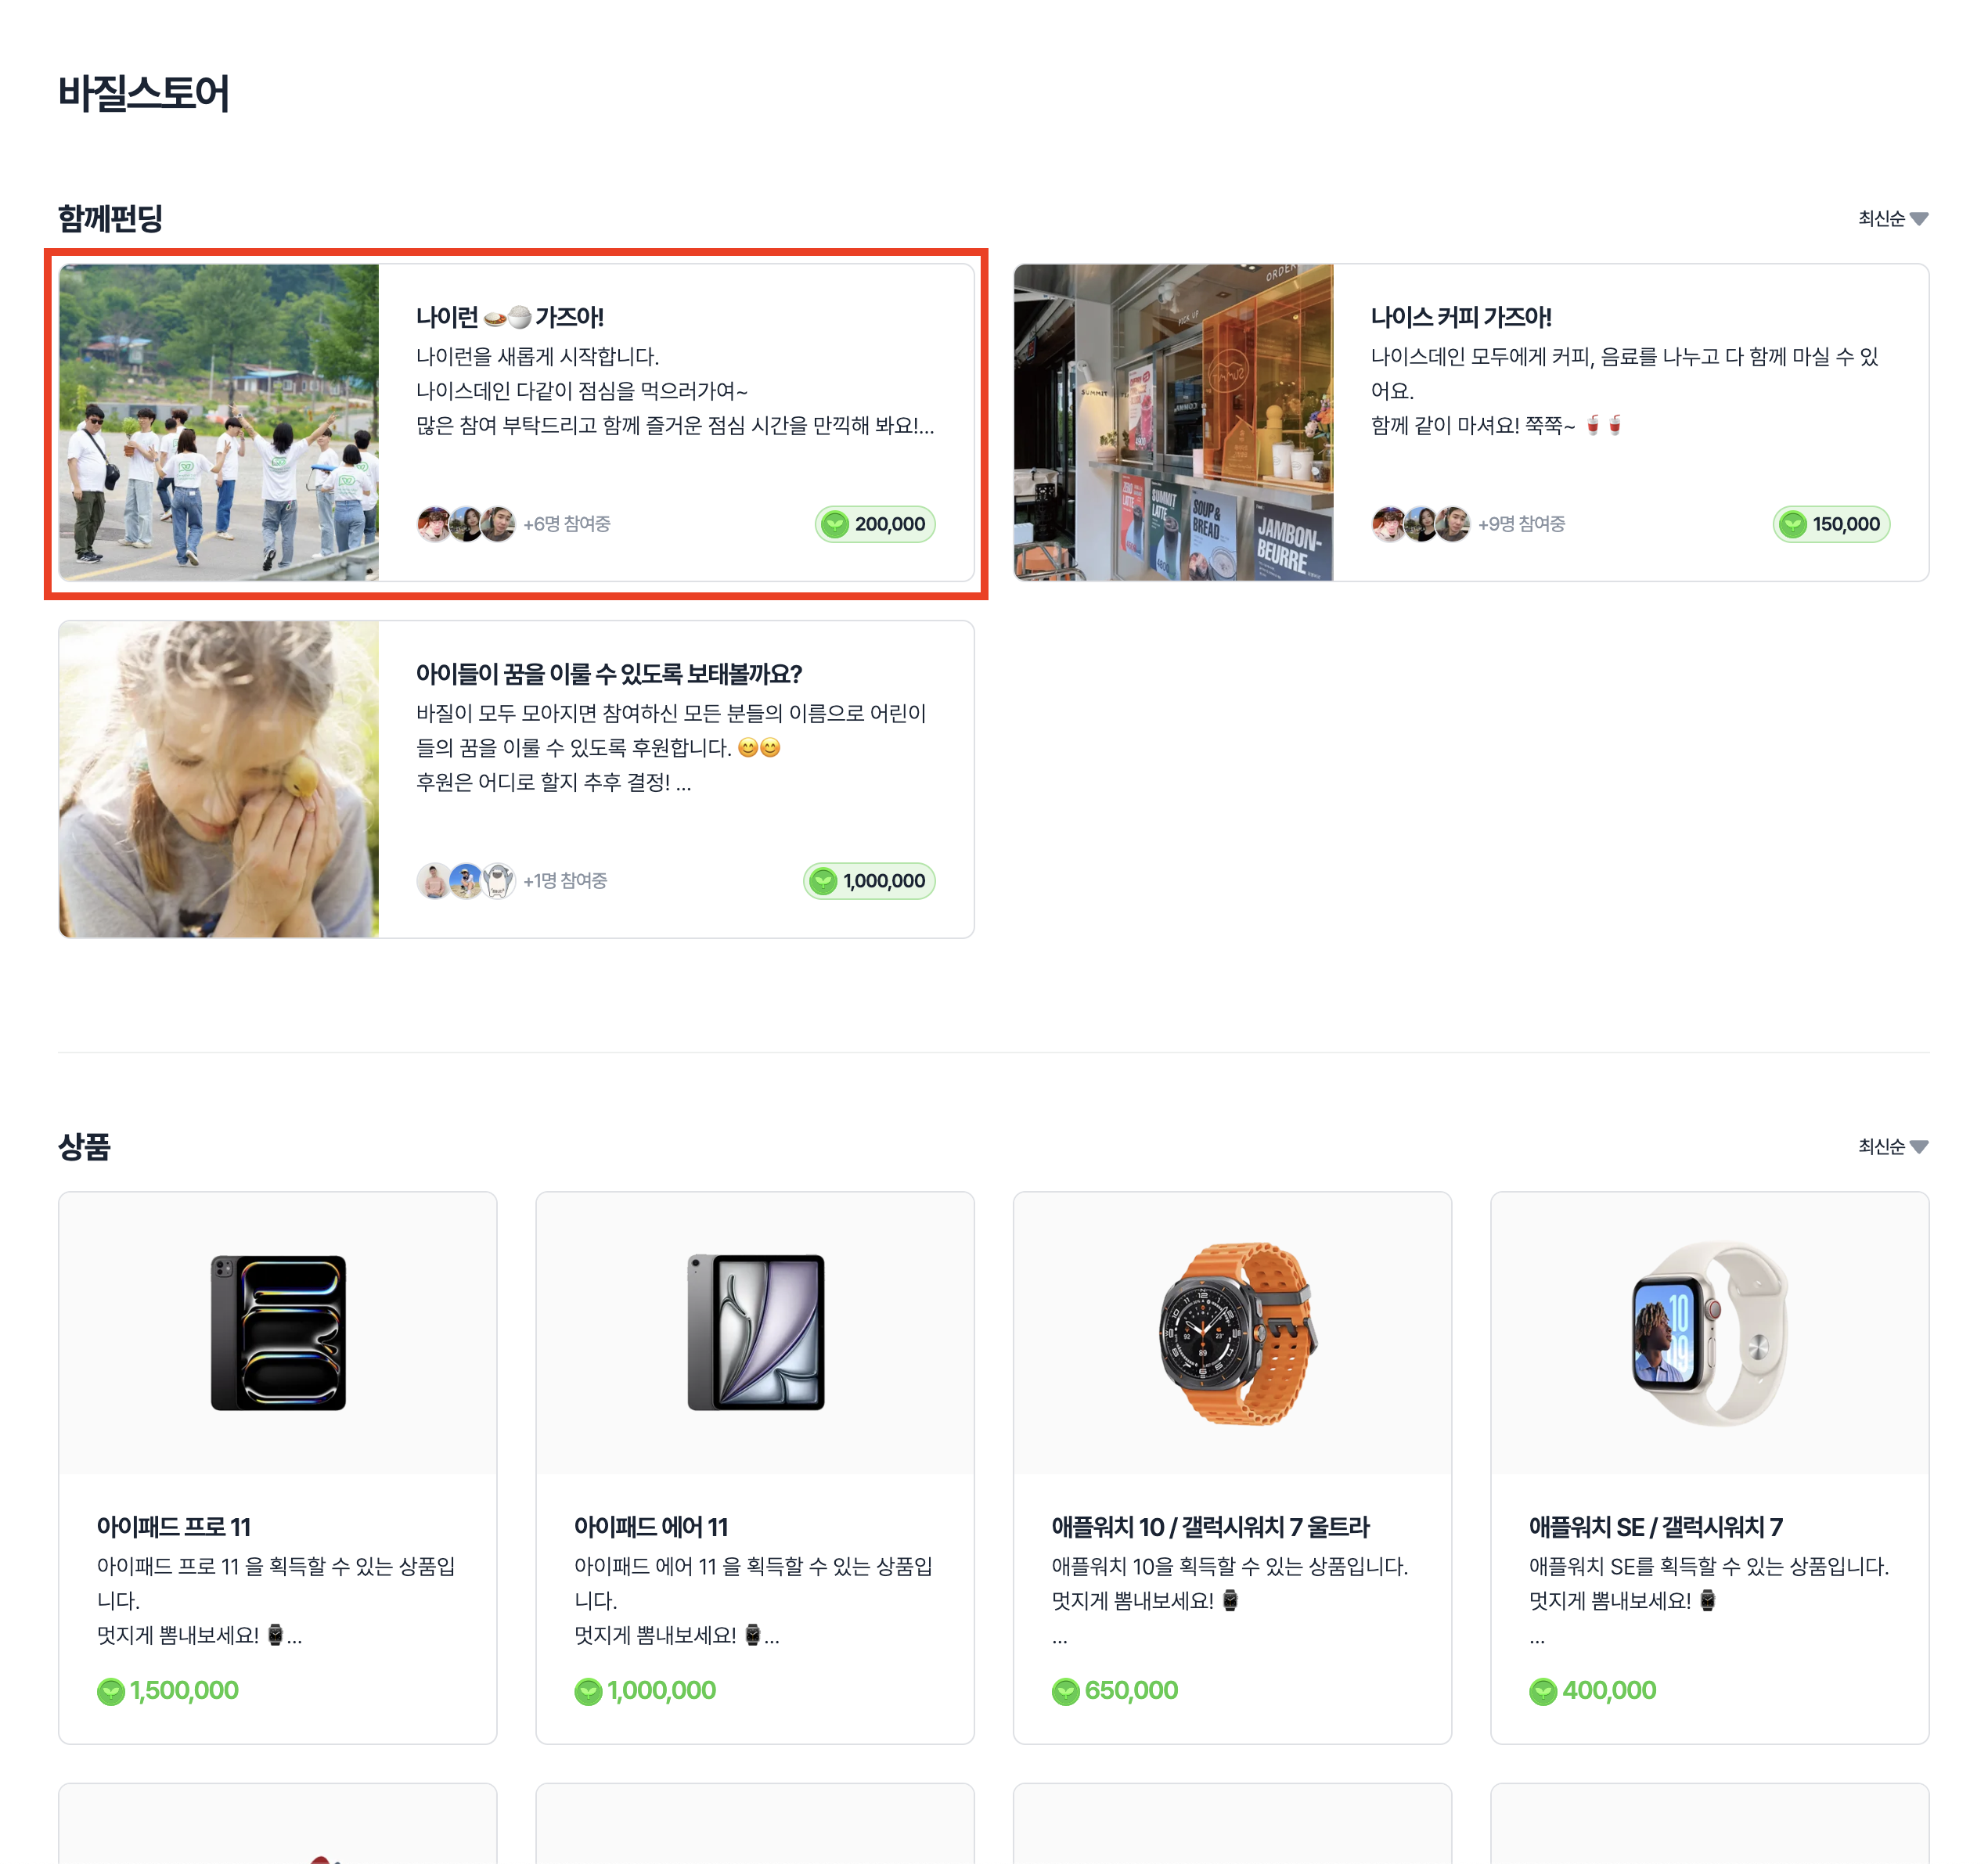Open 아이들이 꿈을 이룰 수 있도록 보태볼까요? title
The height and width of the screenshot is (1864, 1988).
coord(609,674)
